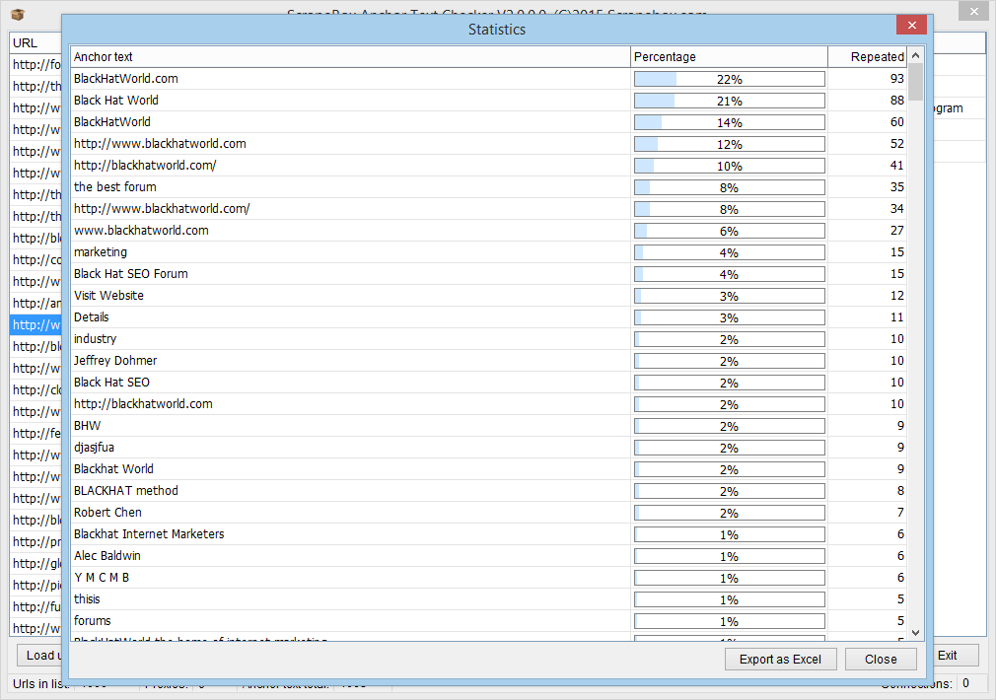Click scrollbar up arrow in Statistics list

pos(915,55)
